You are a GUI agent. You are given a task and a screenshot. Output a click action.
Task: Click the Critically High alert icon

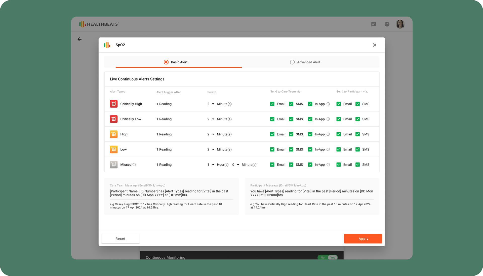[x=114, y=104]
